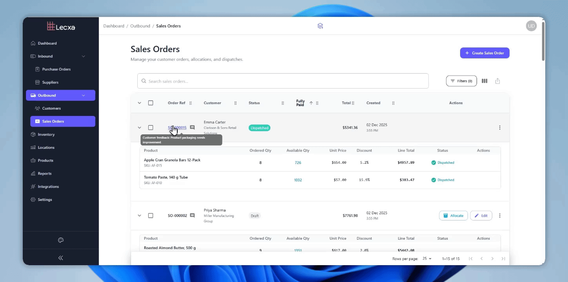
Task: Click the layers icon in top bar
Action: [320, 26]
